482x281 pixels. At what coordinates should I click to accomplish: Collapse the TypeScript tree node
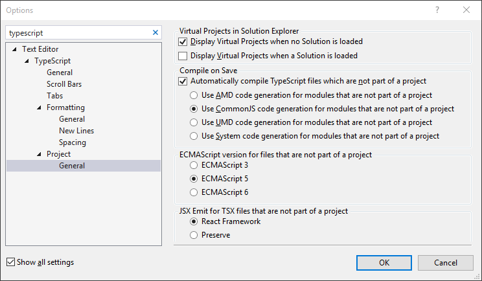click(x=27, y=61)
